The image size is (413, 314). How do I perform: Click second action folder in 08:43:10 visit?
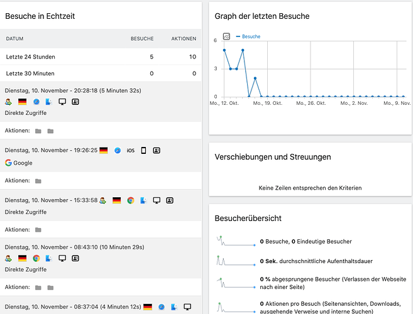pos(50,288)
